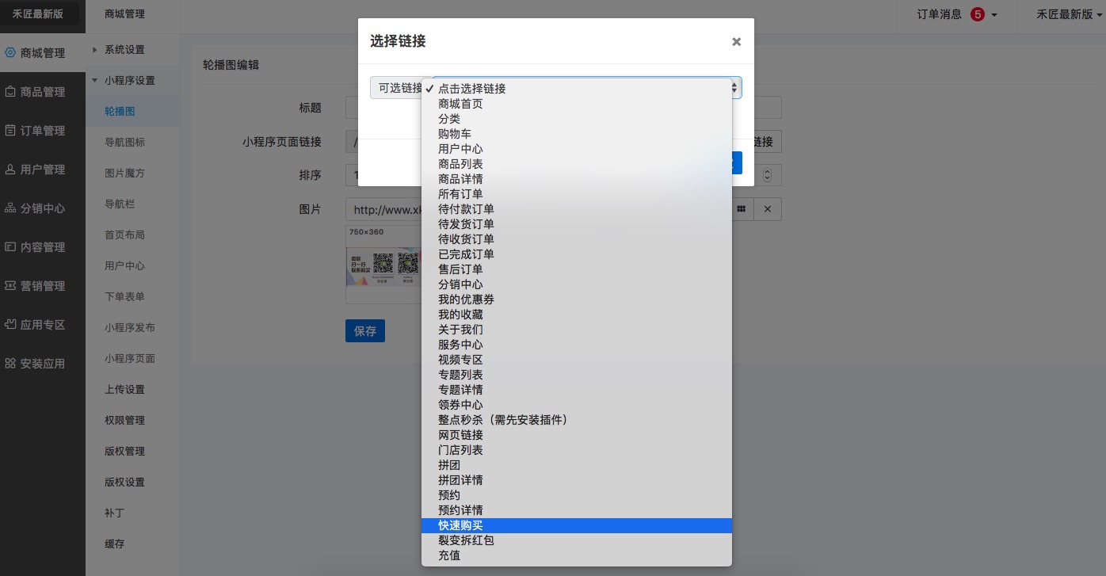Click the 商城管理 gear icon in sidebar
Image resolution: width=1106 pixels, height=576 pixels.
click(10, 53)
